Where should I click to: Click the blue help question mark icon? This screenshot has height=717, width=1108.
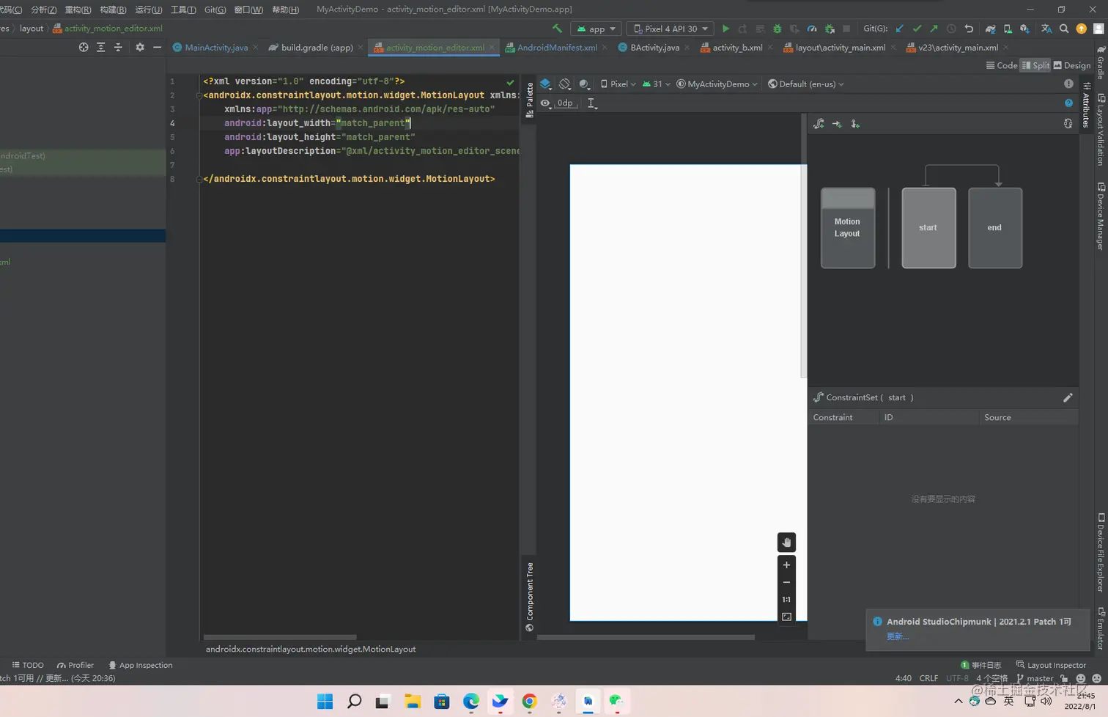[x=1068, y=103]
